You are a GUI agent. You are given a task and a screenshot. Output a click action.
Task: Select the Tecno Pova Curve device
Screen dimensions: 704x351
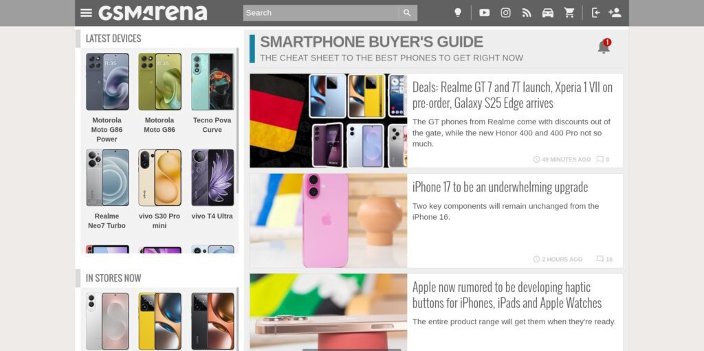point(212,94)
